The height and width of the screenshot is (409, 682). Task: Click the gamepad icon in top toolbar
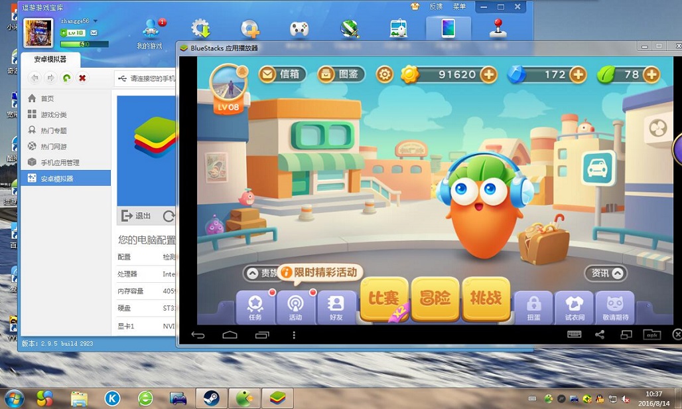click(x=299, y=29)
